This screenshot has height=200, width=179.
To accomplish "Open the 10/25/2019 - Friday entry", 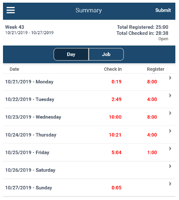I will [x=89, y=152].
